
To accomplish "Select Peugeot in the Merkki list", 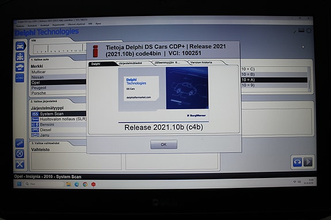I will pos(58,88).
